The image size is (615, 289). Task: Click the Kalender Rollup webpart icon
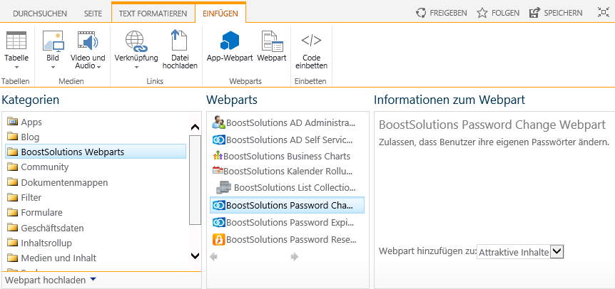point(218,171)
